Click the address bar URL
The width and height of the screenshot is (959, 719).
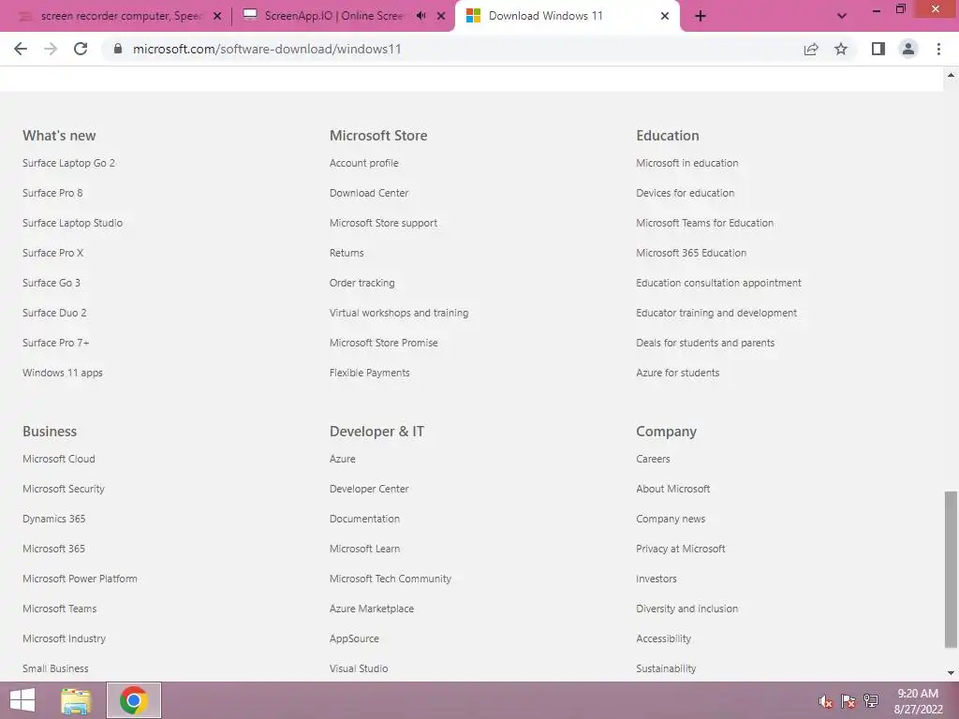(267, 49)
